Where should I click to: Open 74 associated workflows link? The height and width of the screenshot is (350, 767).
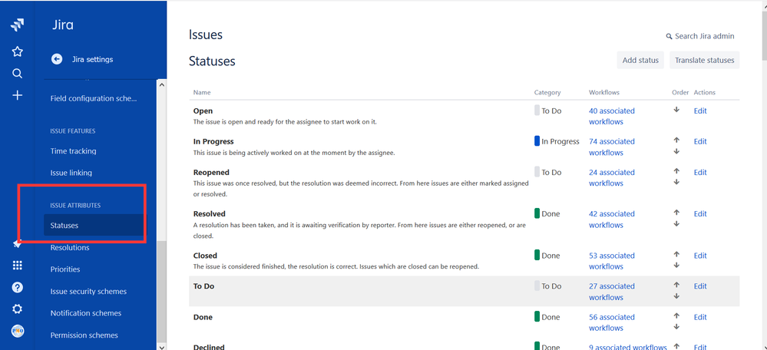click(611, 147)
